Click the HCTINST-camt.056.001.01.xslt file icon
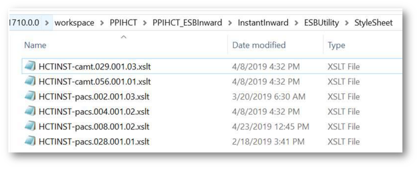 coord(30,82)
